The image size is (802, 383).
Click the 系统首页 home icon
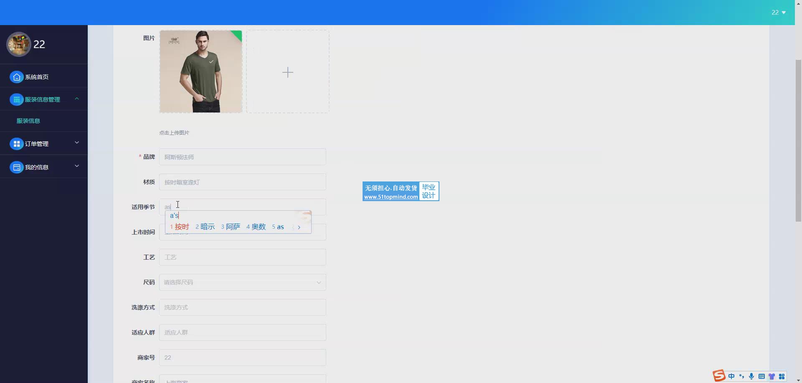17,77
